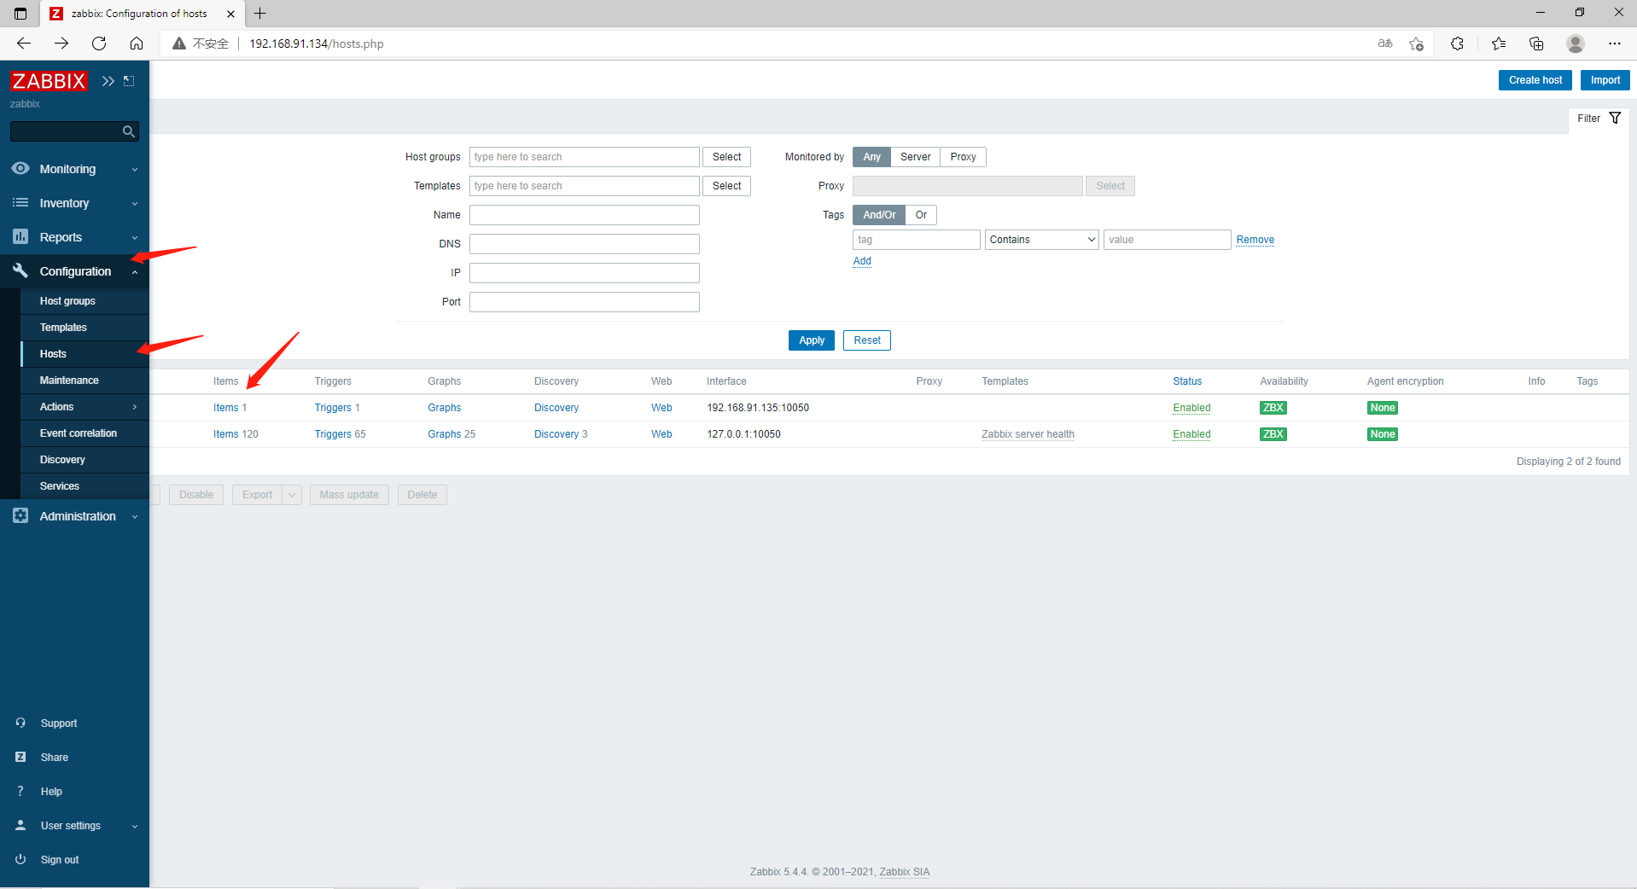This screenshot has height=889, width=1637.
Task: Click the browser address bar URL
Action: coord(317,44)
